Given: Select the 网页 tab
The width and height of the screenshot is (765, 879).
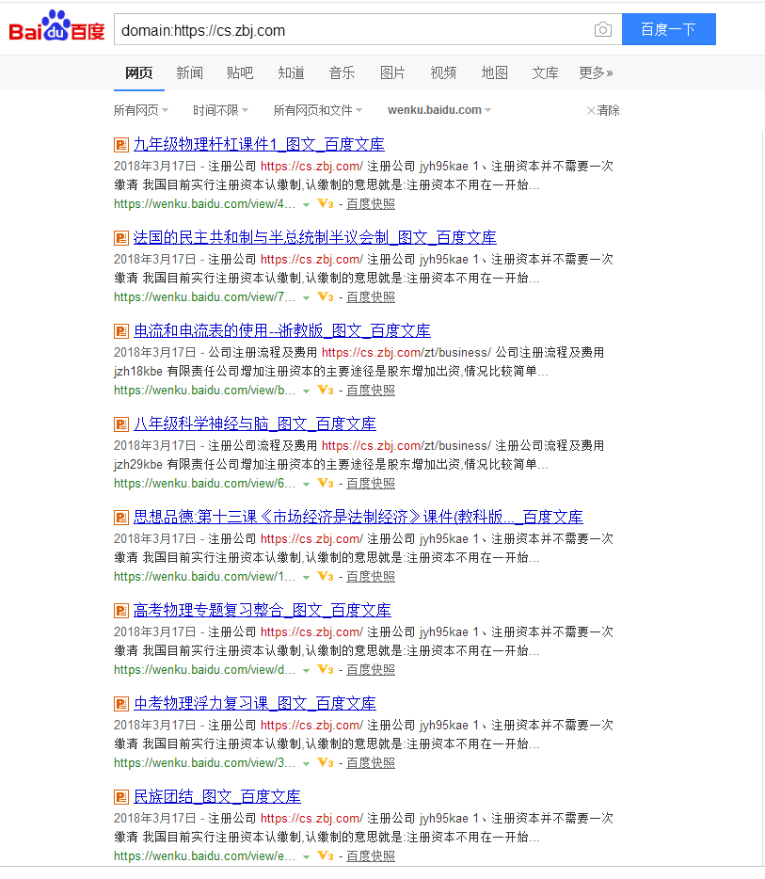Looking at the screenshot, I should point(139,72).
